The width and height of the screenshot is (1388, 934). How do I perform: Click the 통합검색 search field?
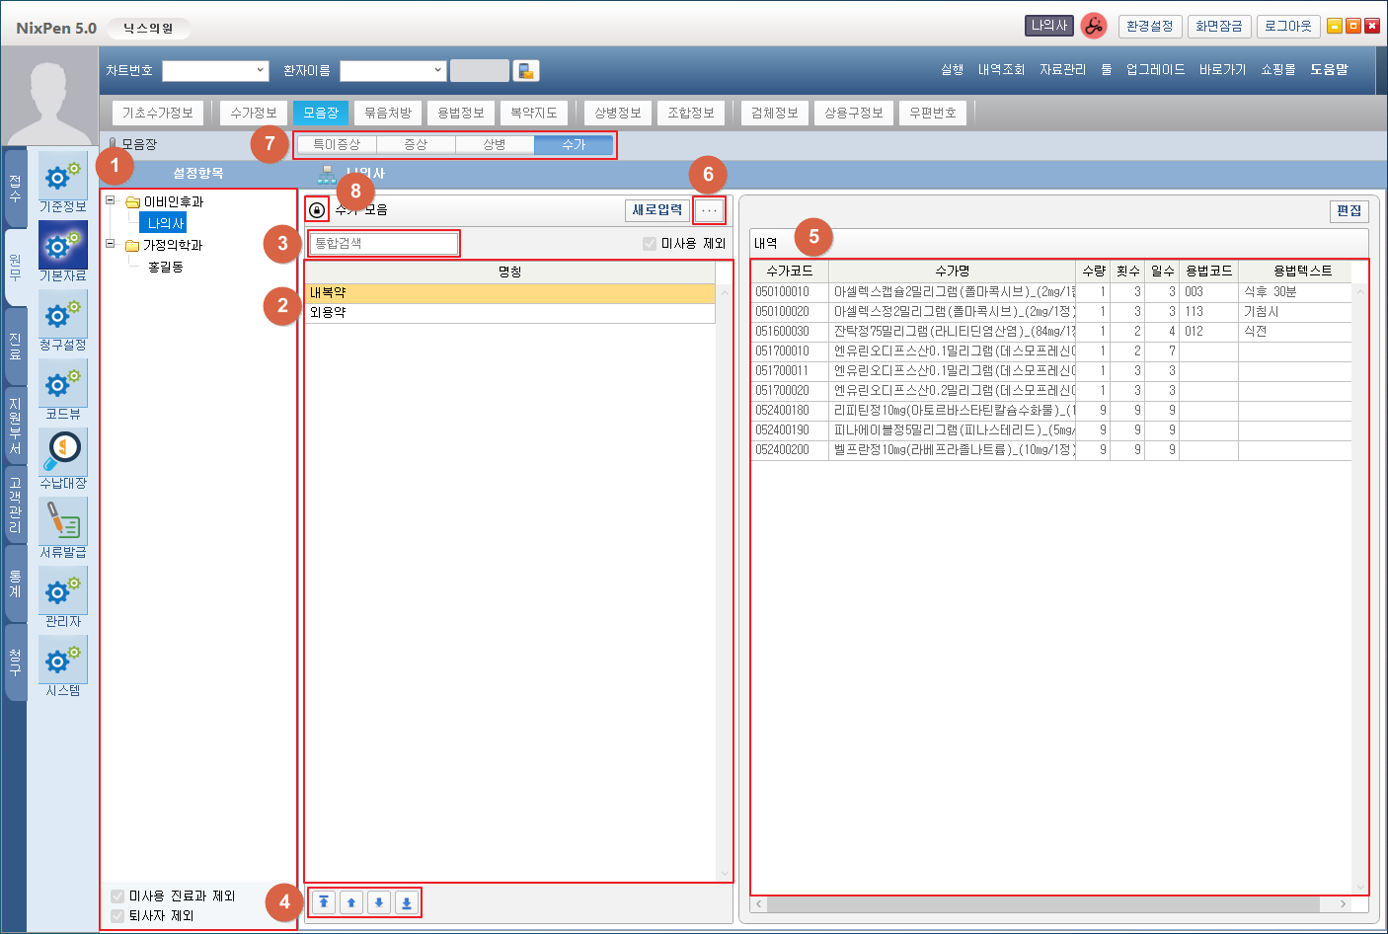pos(384,244)
